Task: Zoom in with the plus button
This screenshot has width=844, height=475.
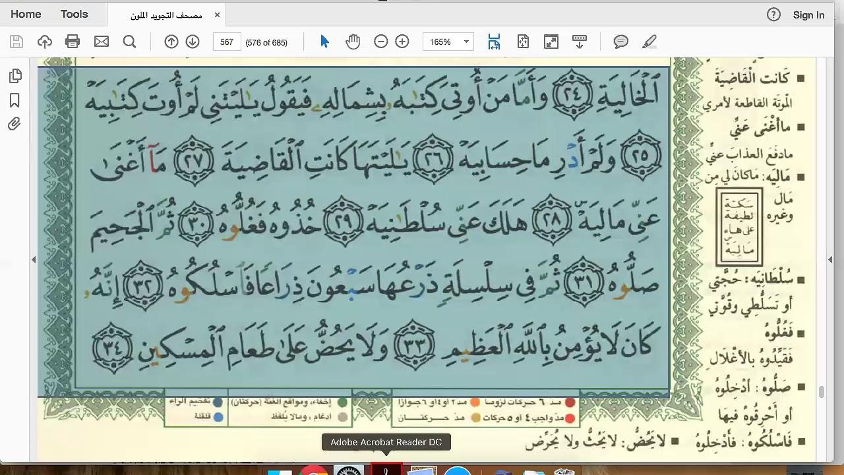Action: (x=402, y=42)
